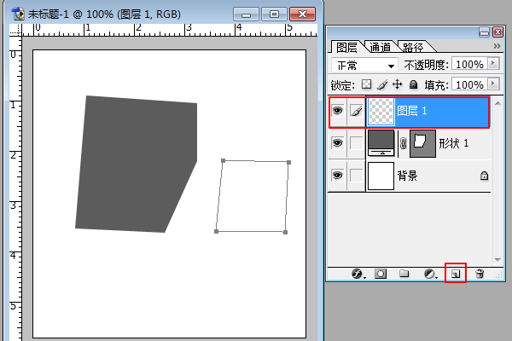
Task: Select the 背景 layer name
Action: [407, 176]
